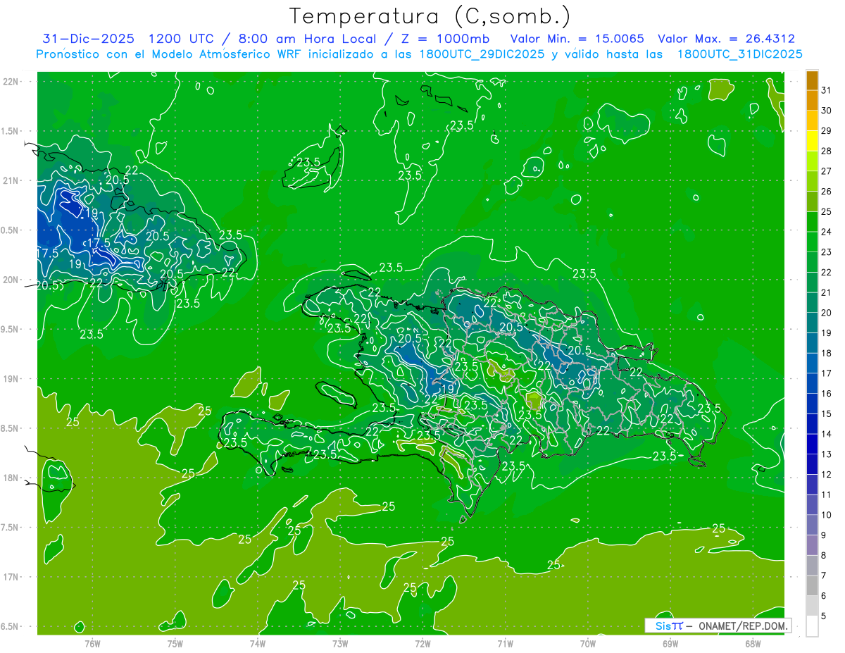845x653 pixels.
Task: Select the date '31-Dic-2025' in the header
Action: pyautogui.click(x=88, y=39)
